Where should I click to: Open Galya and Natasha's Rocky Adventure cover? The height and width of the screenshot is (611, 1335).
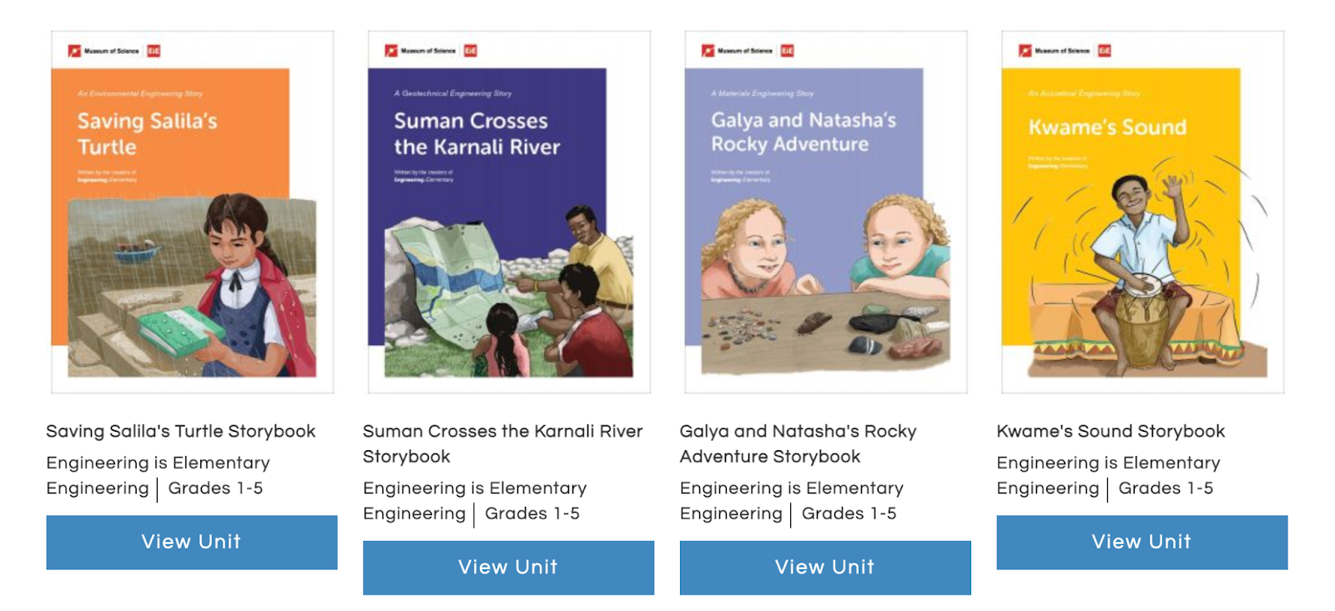(x=826, y=212)
